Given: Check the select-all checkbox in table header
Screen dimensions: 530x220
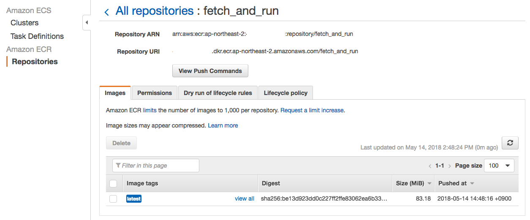Looking at the screenshot, I should tap(113, 184).
